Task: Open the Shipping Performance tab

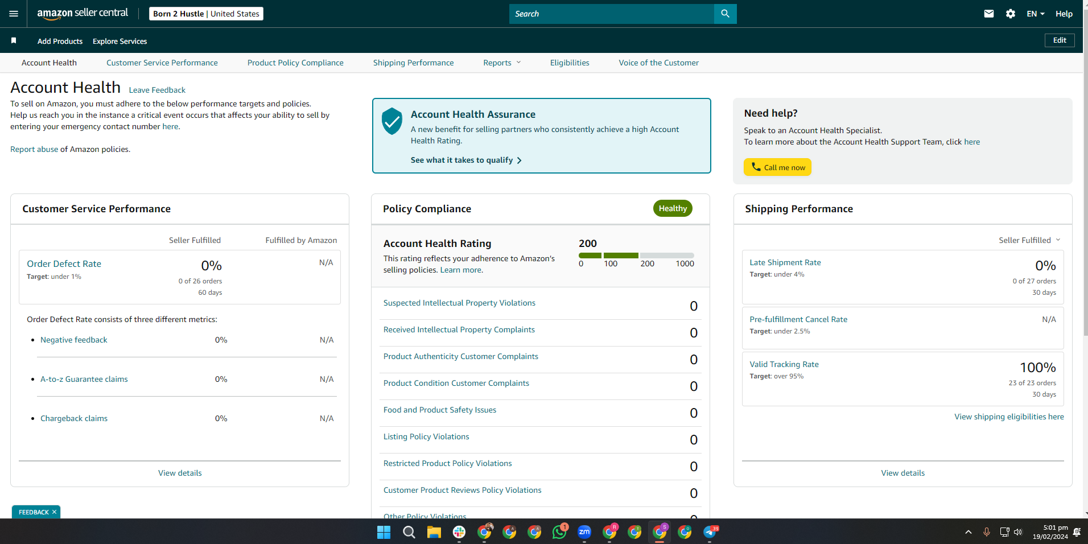Action: click(414, 63)
